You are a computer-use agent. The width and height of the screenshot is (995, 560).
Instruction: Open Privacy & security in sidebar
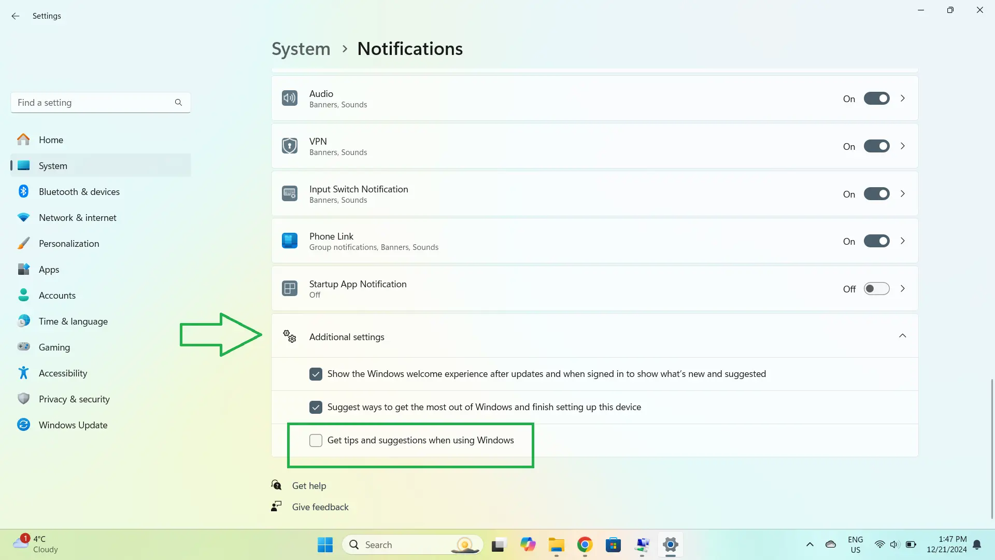point(74,399)
